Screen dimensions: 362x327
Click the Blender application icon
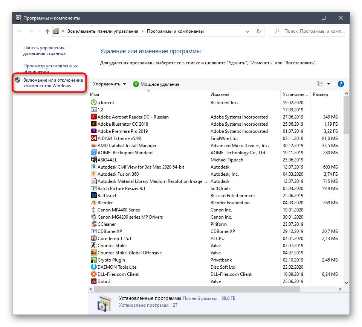[93, 202]
